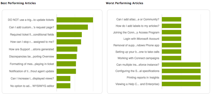
Task: Select the 'Login with Microsoft Account' label
Action: (x=141, y=39)
